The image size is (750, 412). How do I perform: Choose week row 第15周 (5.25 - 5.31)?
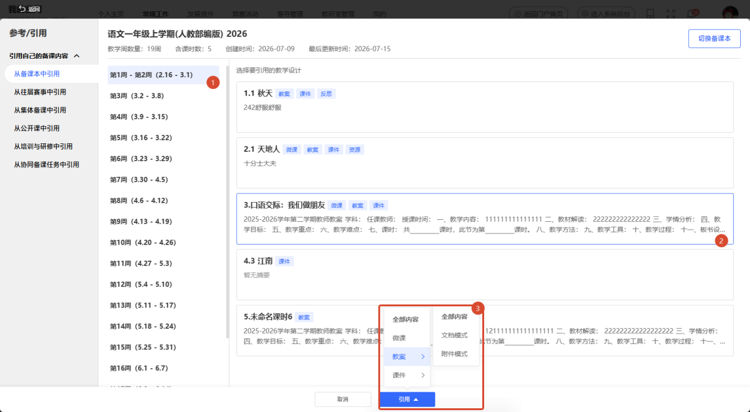[x=163, y=347]
